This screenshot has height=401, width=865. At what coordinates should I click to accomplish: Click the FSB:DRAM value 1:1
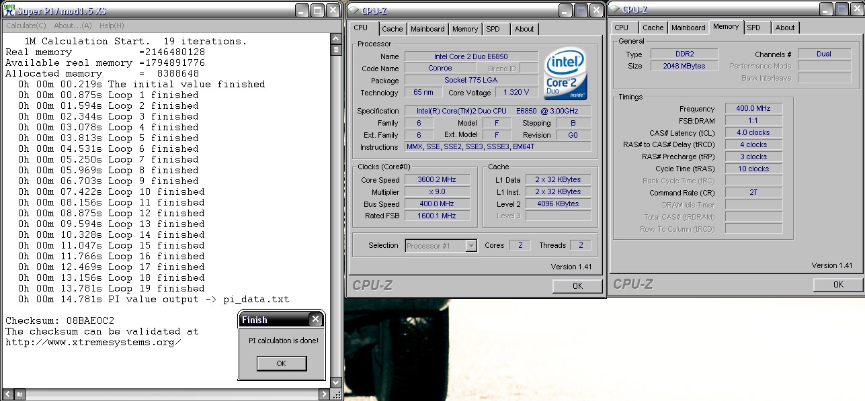[753, 121]
